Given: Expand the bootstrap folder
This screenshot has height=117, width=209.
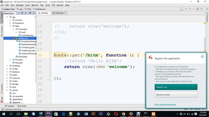Looking at the screenshot, I should (7, 66).
